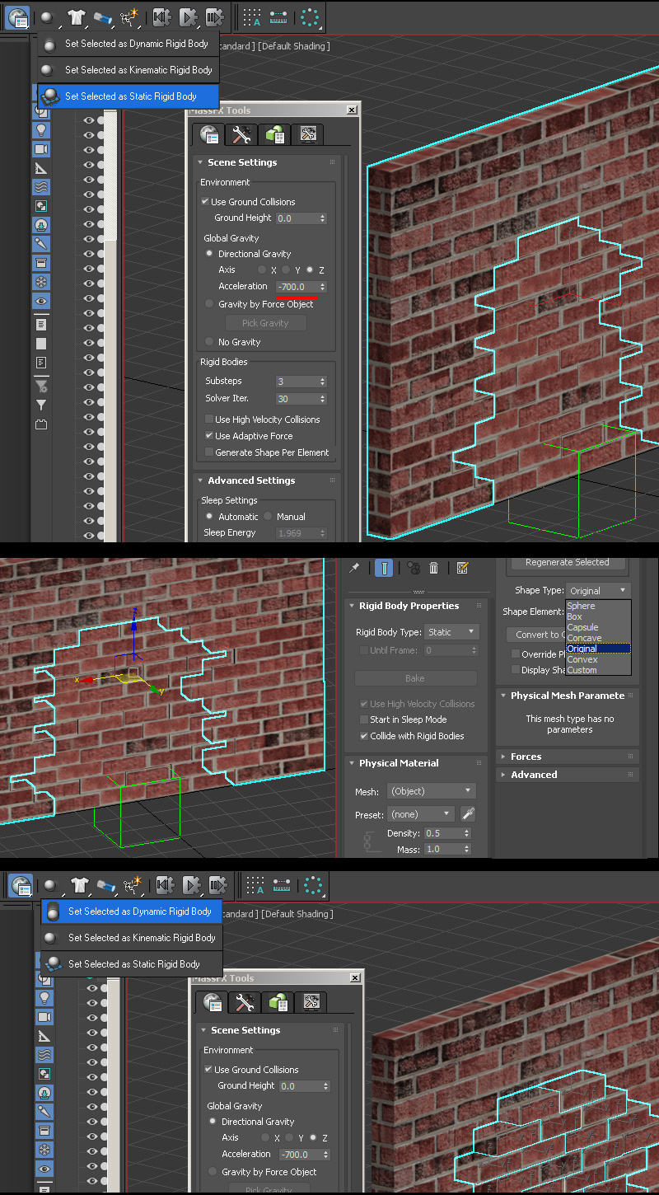
Task: Click the step simulation icon in top screenshot
Action: click(214, 16)
